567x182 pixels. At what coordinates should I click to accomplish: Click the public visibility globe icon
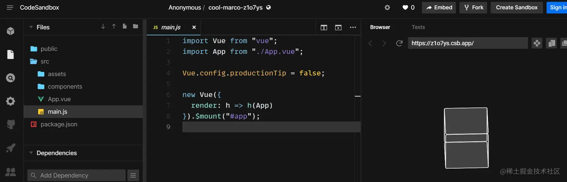coord(268,7)
